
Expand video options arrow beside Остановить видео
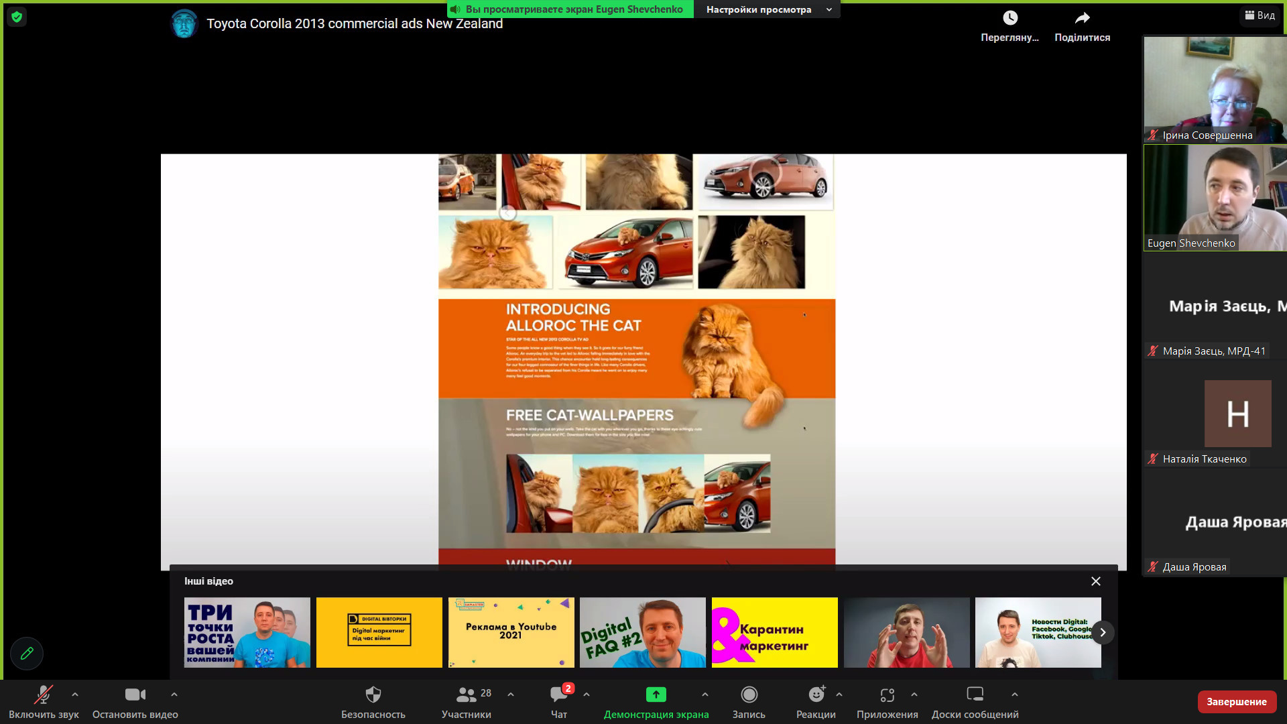174,695
